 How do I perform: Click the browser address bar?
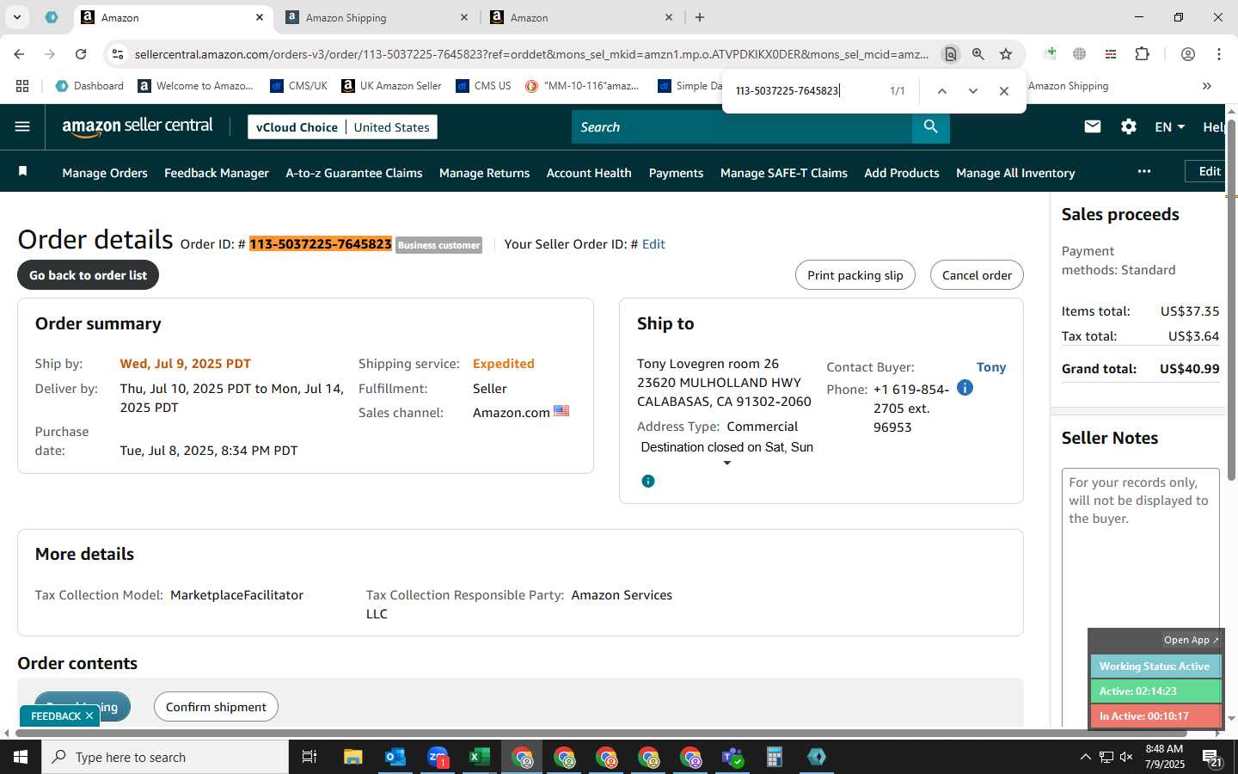pos(531,54)
